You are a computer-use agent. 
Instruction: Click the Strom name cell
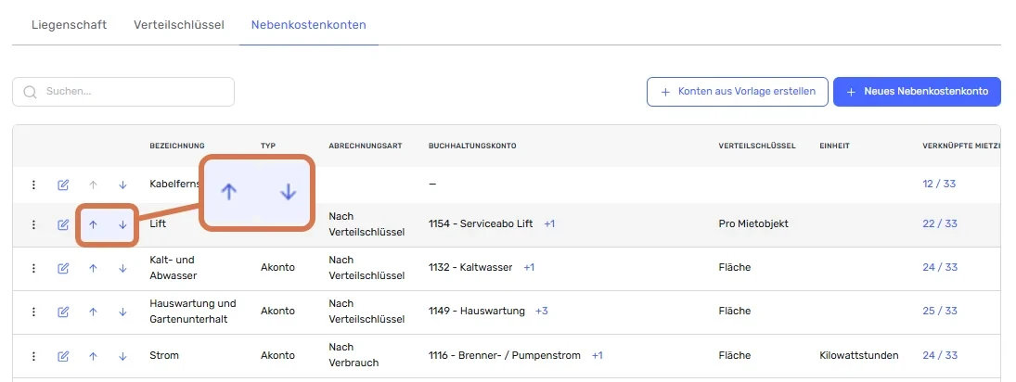click(164, 355)
